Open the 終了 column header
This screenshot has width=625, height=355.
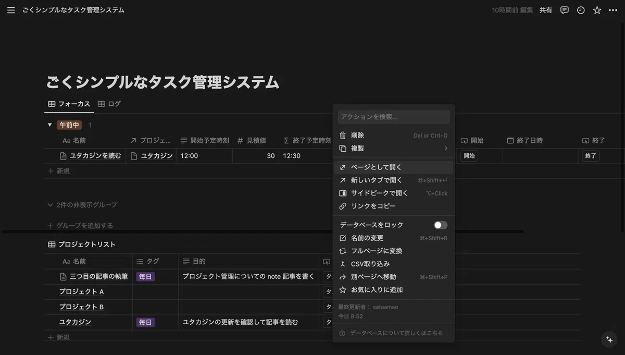pyautogui.click(x=593, y=140)
